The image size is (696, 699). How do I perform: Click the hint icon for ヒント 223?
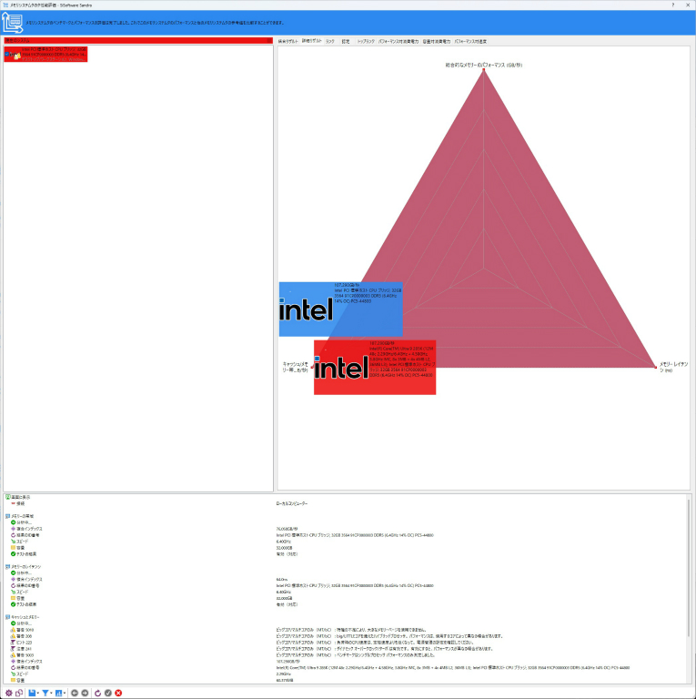coord(14,643)
